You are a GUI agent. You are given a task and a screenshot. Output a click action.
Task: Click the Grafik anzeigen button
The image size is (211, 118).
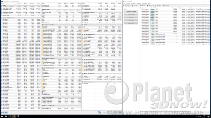[131, 15]
